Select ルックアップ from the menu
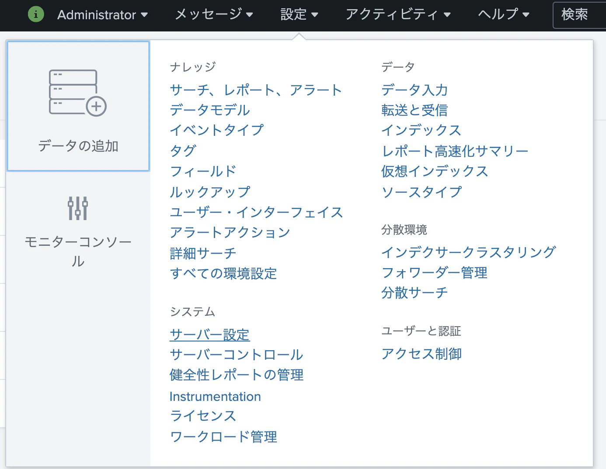Screen dimensions: 606x469 [x=210, y=192]
